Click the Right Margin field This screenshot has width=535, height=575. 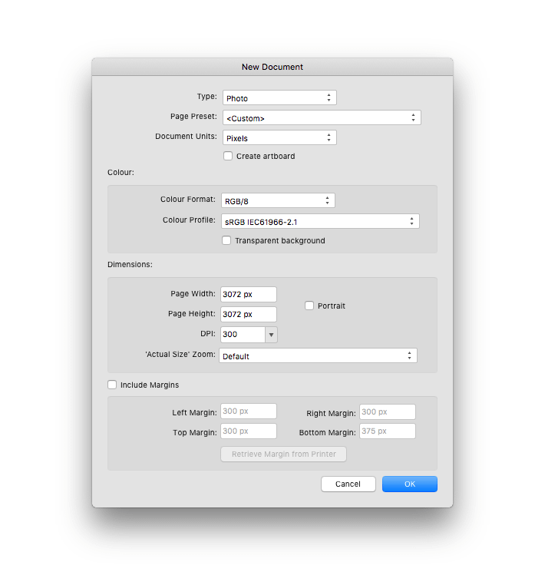click(x=388, y=411)
